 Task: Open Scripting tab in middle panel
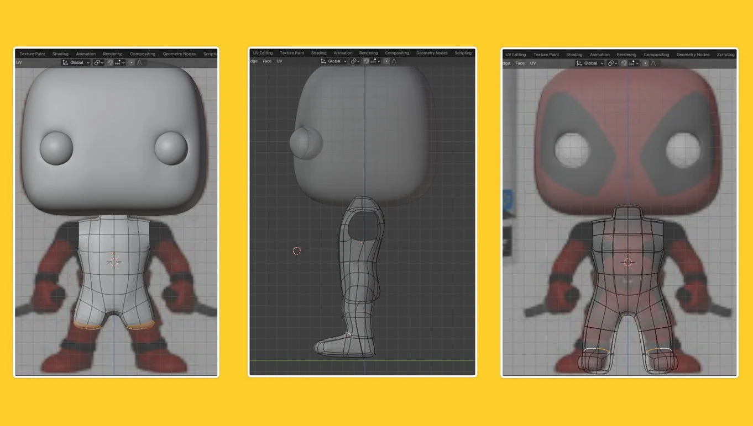(463, 53)
